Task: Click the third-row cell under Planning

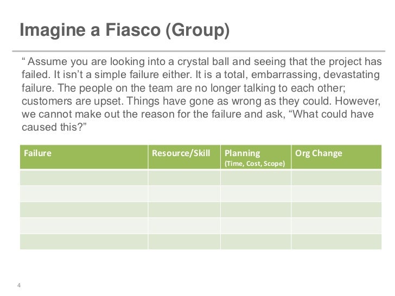Action: [256, 210]
